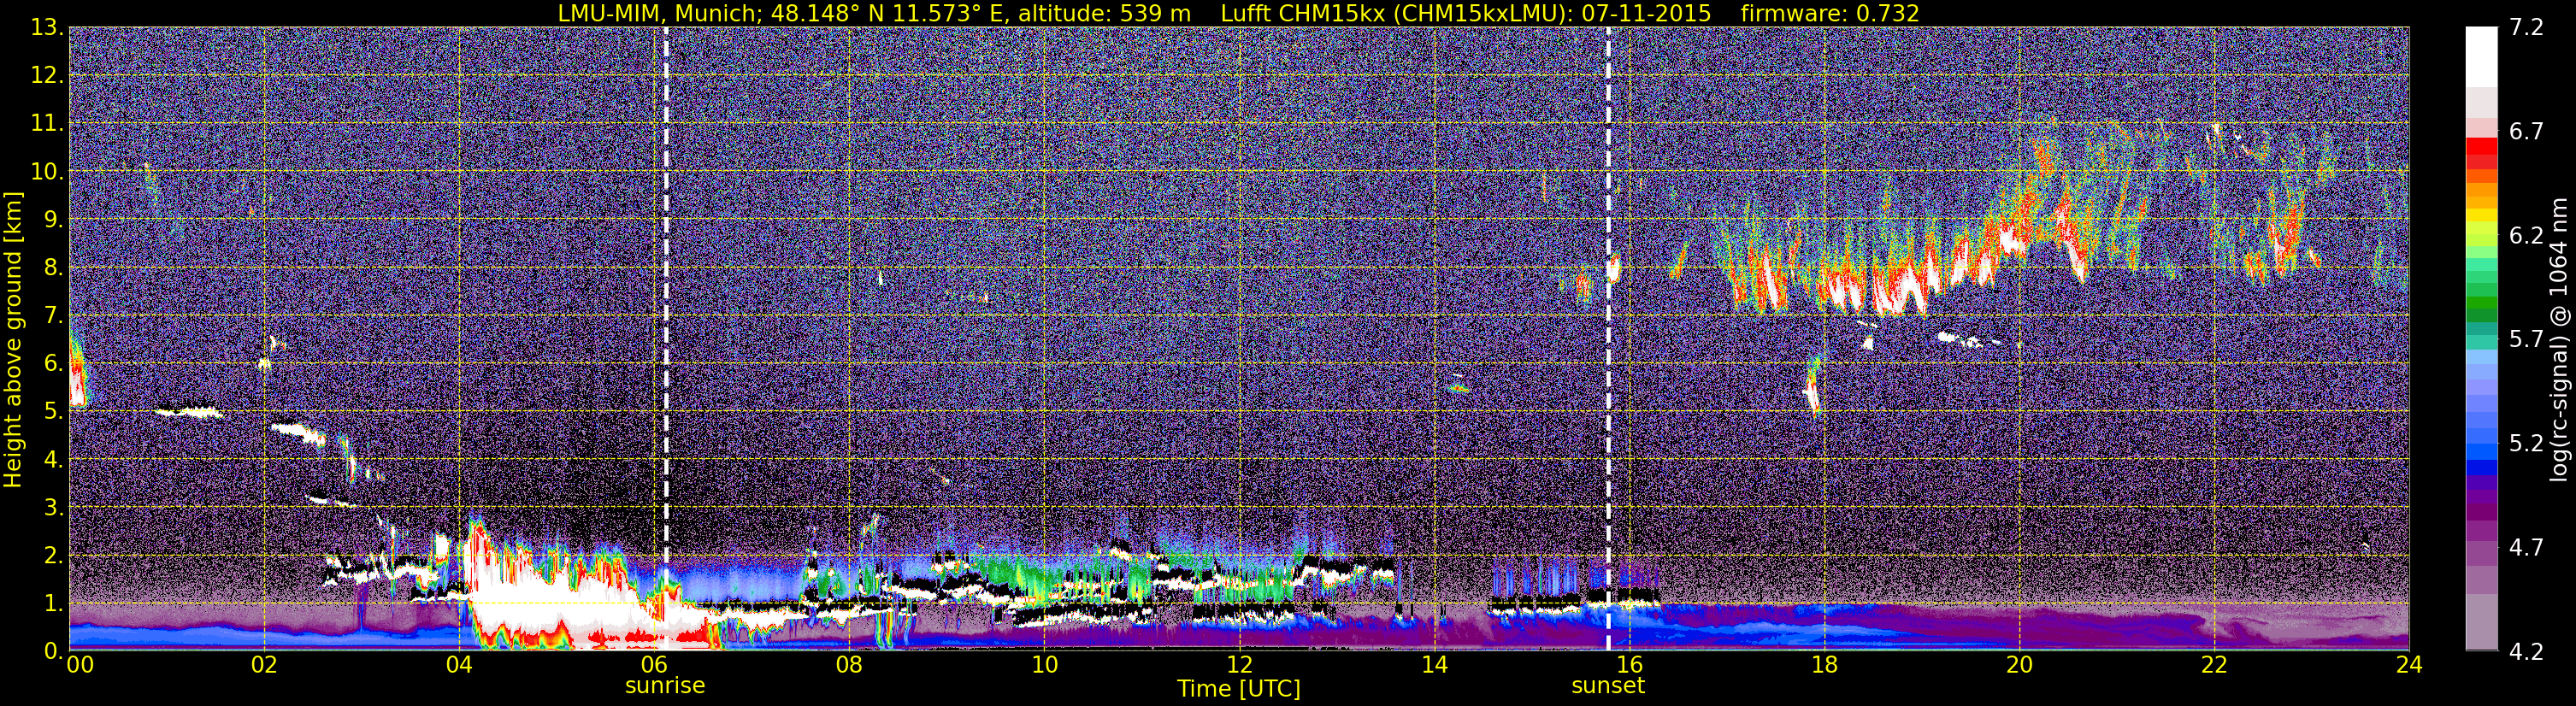Click the white top segment of the colorbar

pyautogui.click(x=2481, y=57)
